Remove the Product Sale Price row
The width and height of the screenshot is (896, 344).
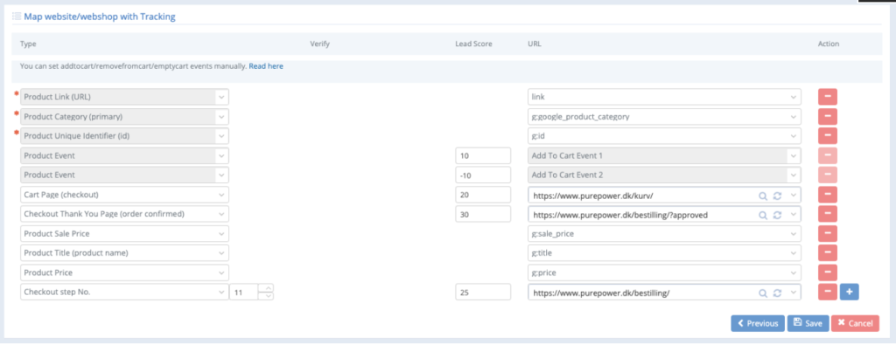[x=828, y=233]
